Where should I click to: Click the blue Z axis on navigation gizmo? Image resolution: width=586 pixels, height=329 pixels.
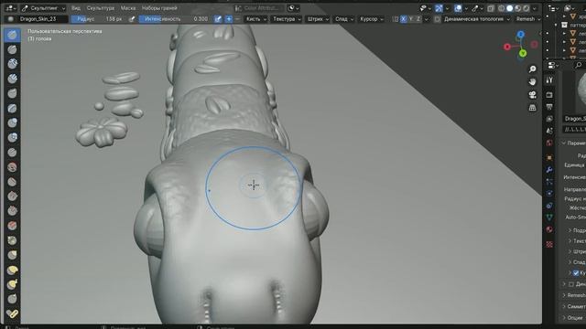pyautogui.click(x=521, y=35)
